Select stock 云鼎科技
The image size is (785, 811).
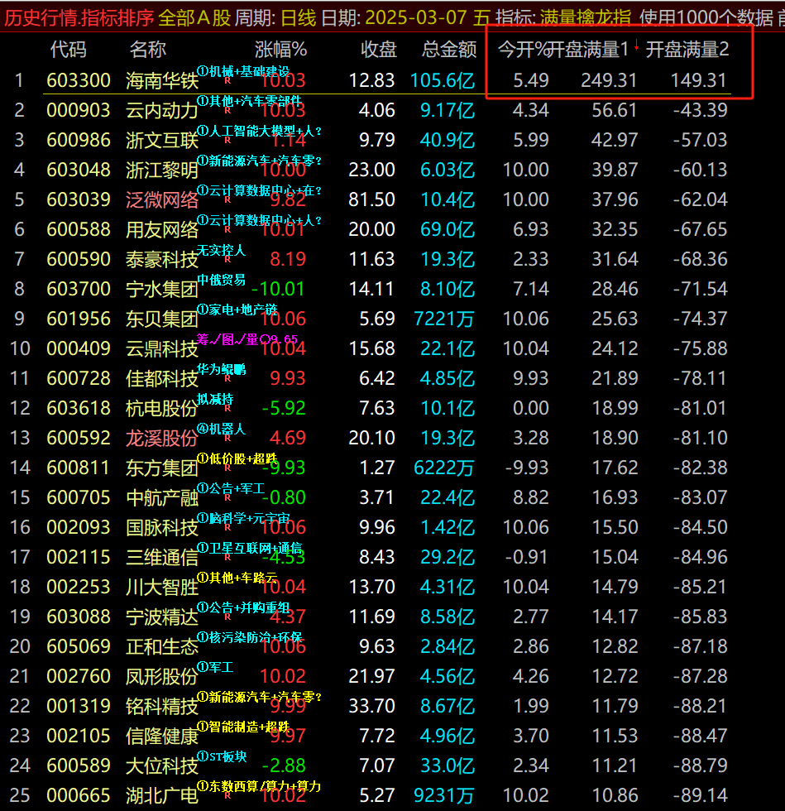(x=162, y=349)
